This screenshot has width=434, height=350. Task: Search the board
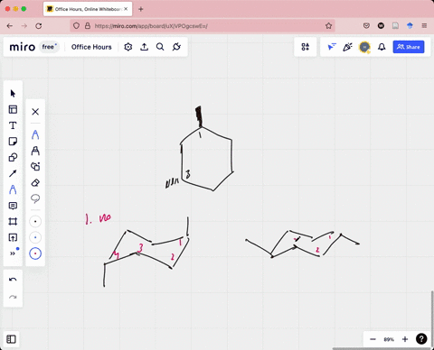tap(160, 47)
